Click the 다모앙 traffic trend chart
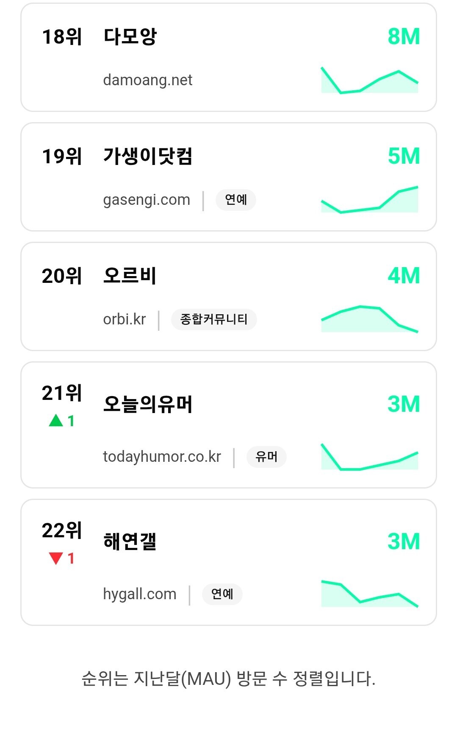 click(x=369, y=80)
